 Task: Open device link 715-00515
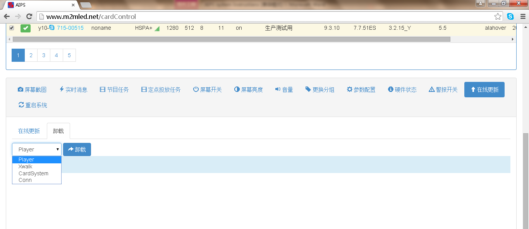70,28
